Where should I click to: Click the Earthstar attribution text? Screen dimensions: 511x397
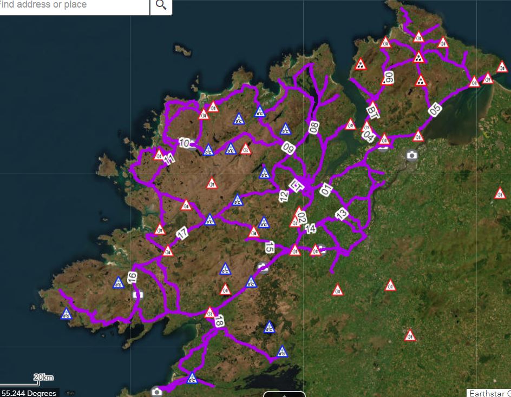point(488,393)
